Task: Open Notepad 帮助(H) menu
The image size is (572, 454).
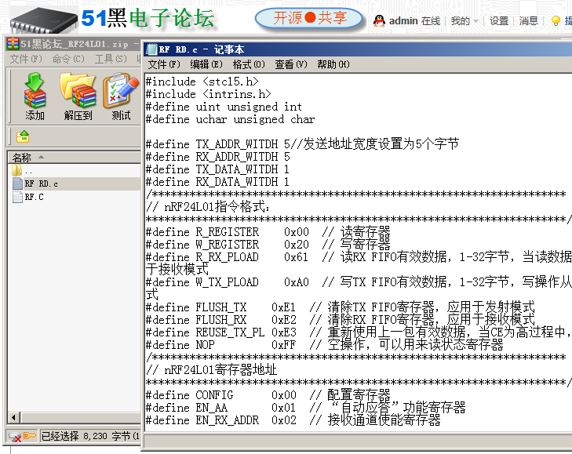Action: click(x=333, y=64)
